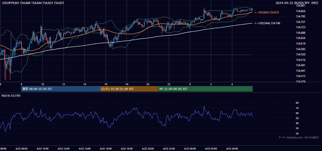Click the 4/22 20:00 bottom axis label
This screenshot has height=151, width=322.
coord(148,148)
